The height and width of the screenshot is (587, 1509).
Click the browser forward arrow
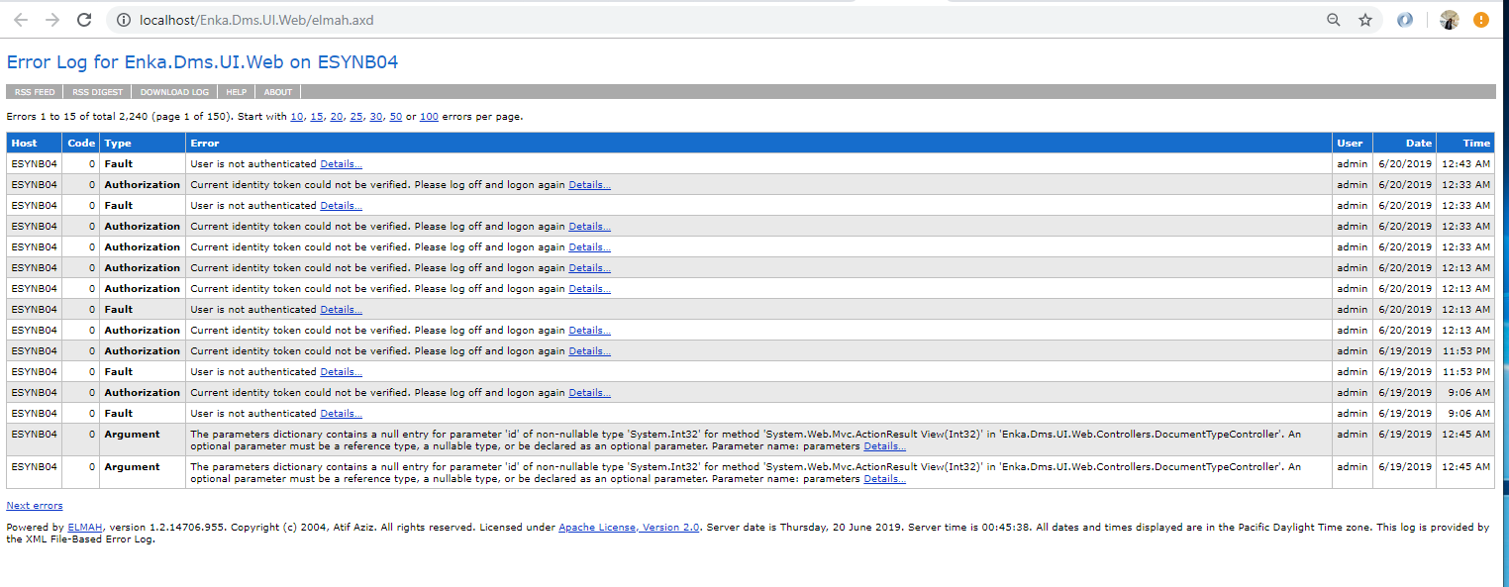click(x=52, y=20)
